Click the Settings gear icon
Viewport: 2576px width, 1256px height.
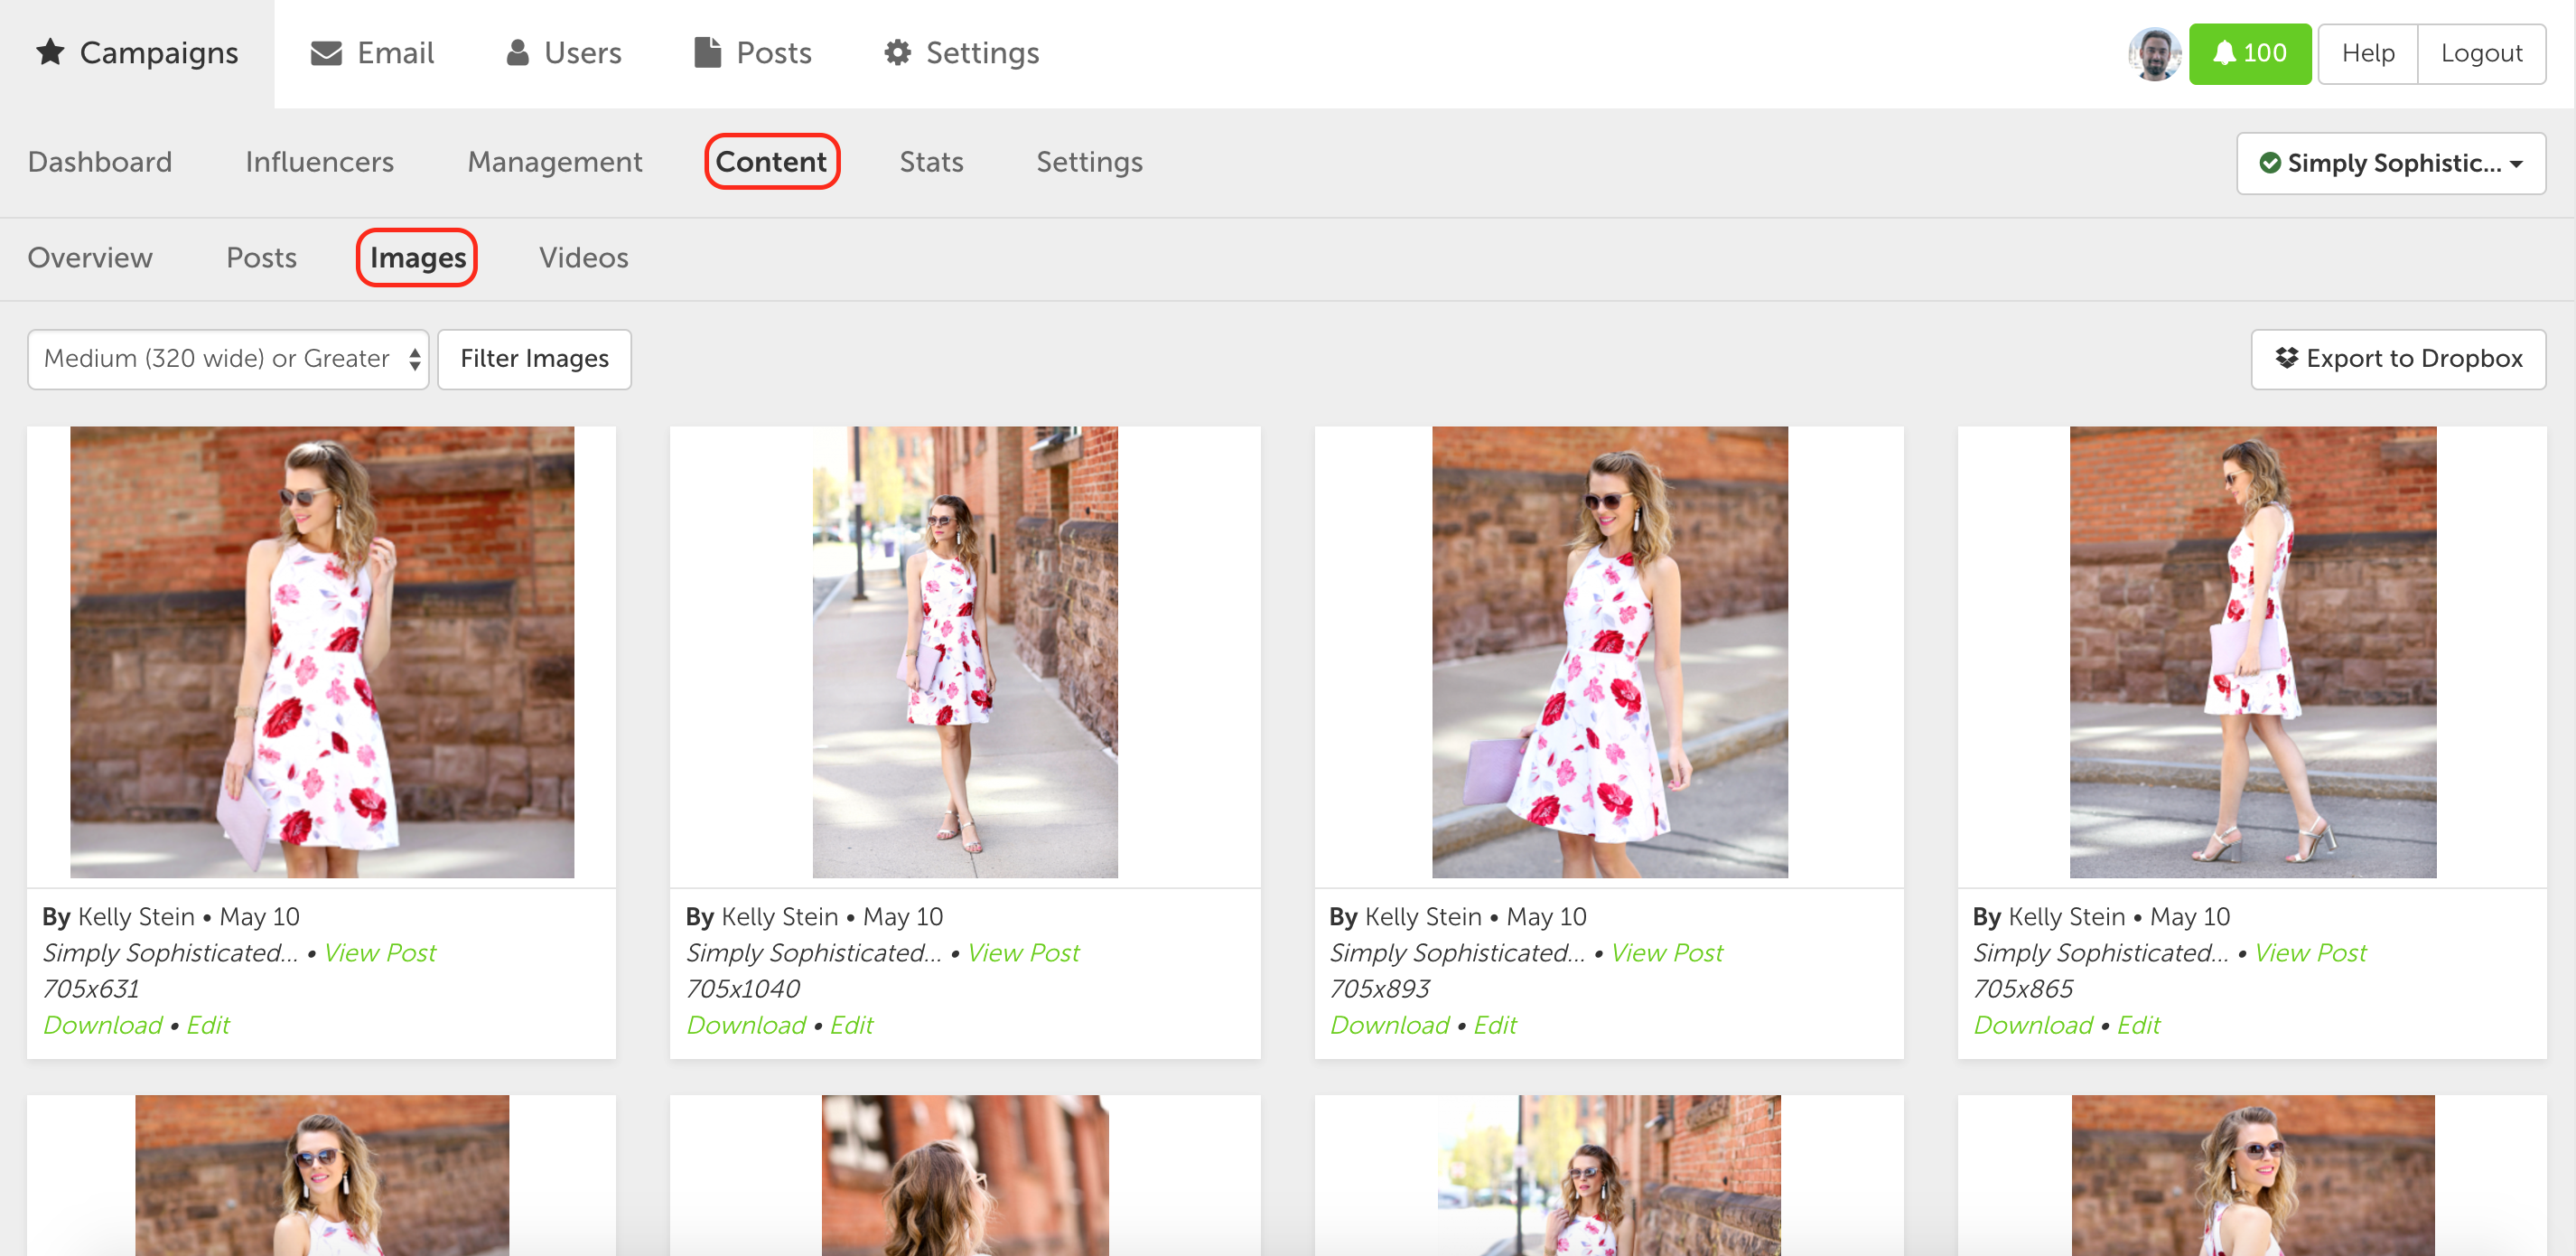[x=897, y=53]
